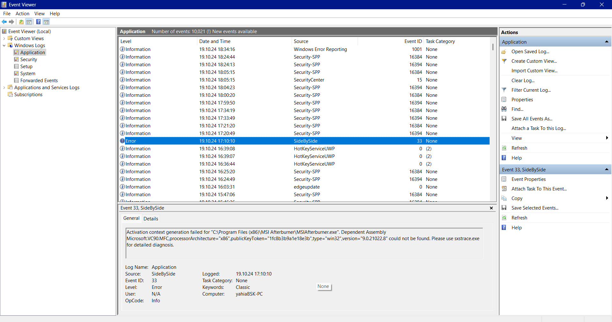The image size is (612, 322).
Task: Click the Refresh icon under Event 33 actions
Action: [x=504, y=218]
